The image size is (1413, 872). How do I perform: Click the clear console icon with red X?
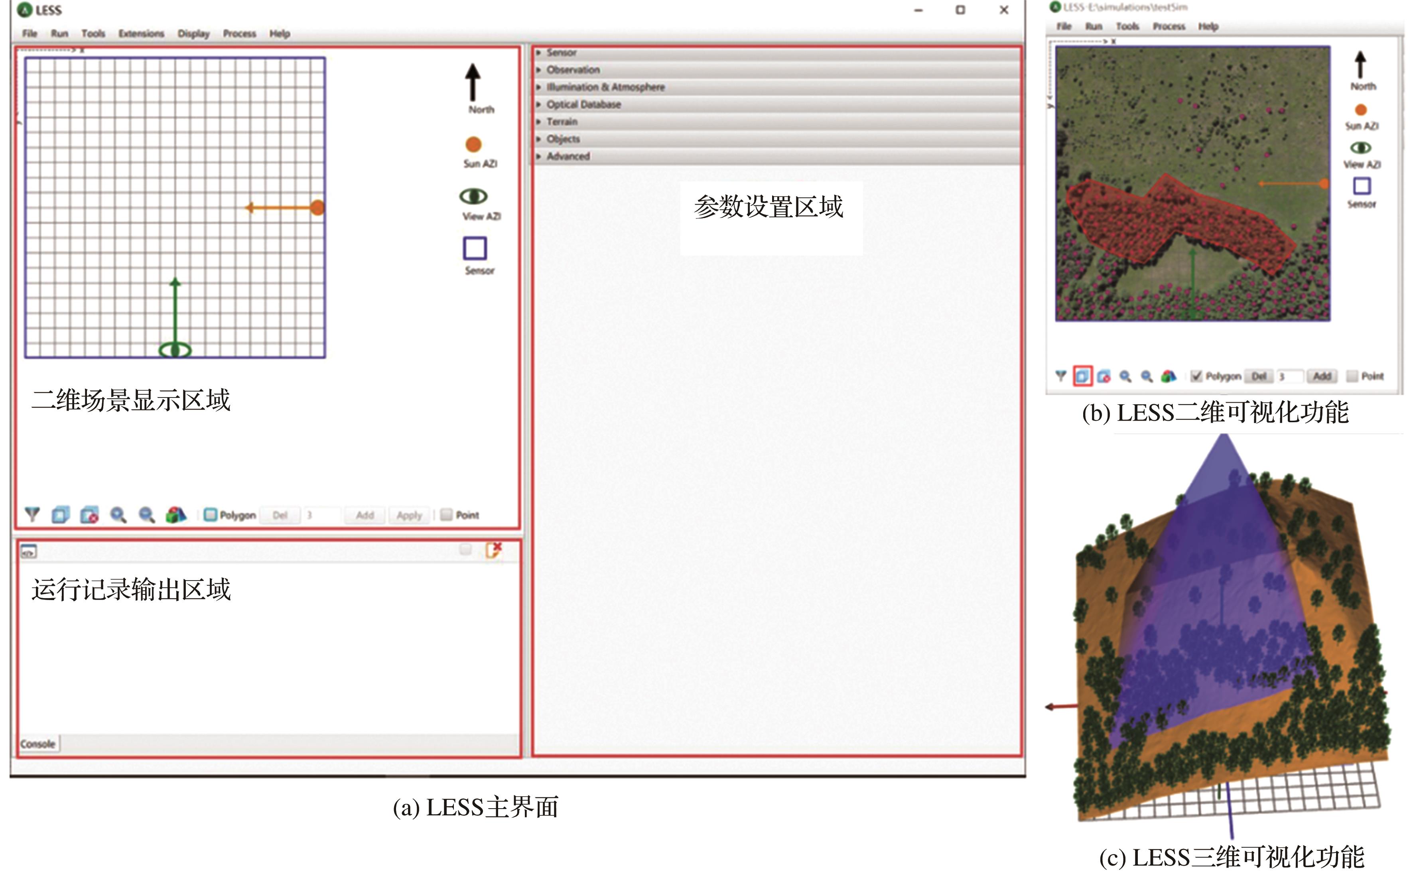(493, 550)
